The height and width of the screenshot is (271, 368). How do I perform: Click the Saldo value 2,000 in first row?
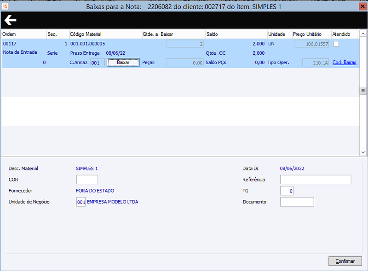pos(259,44)
